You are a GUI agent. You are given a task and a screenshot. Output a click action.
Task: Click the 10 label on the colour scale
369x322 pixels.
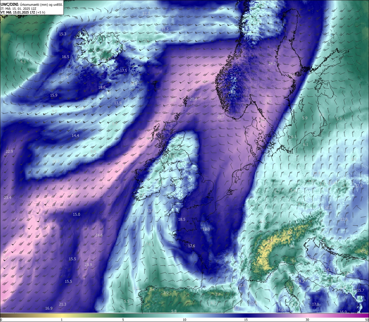click(184, 320)
